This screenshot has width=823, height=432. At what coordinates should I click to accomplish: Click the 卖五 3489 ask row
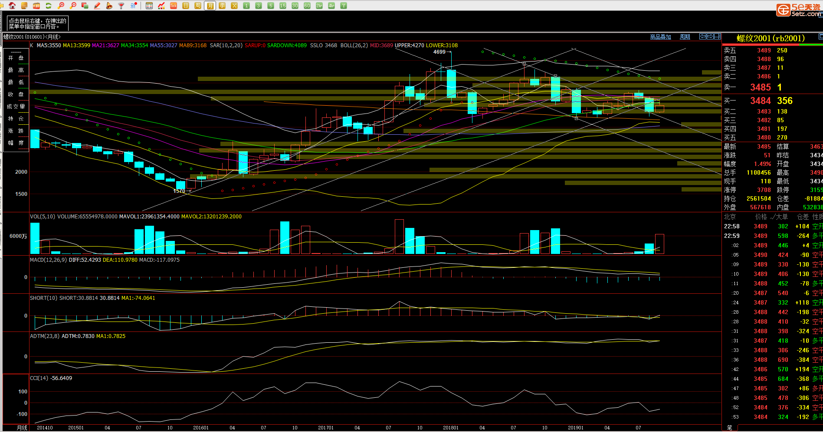pos(772,51)
